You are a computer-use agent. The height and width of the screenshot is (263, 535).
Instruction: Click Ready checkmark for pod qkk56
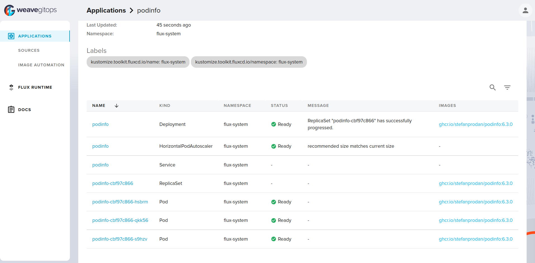coord(274,220)
